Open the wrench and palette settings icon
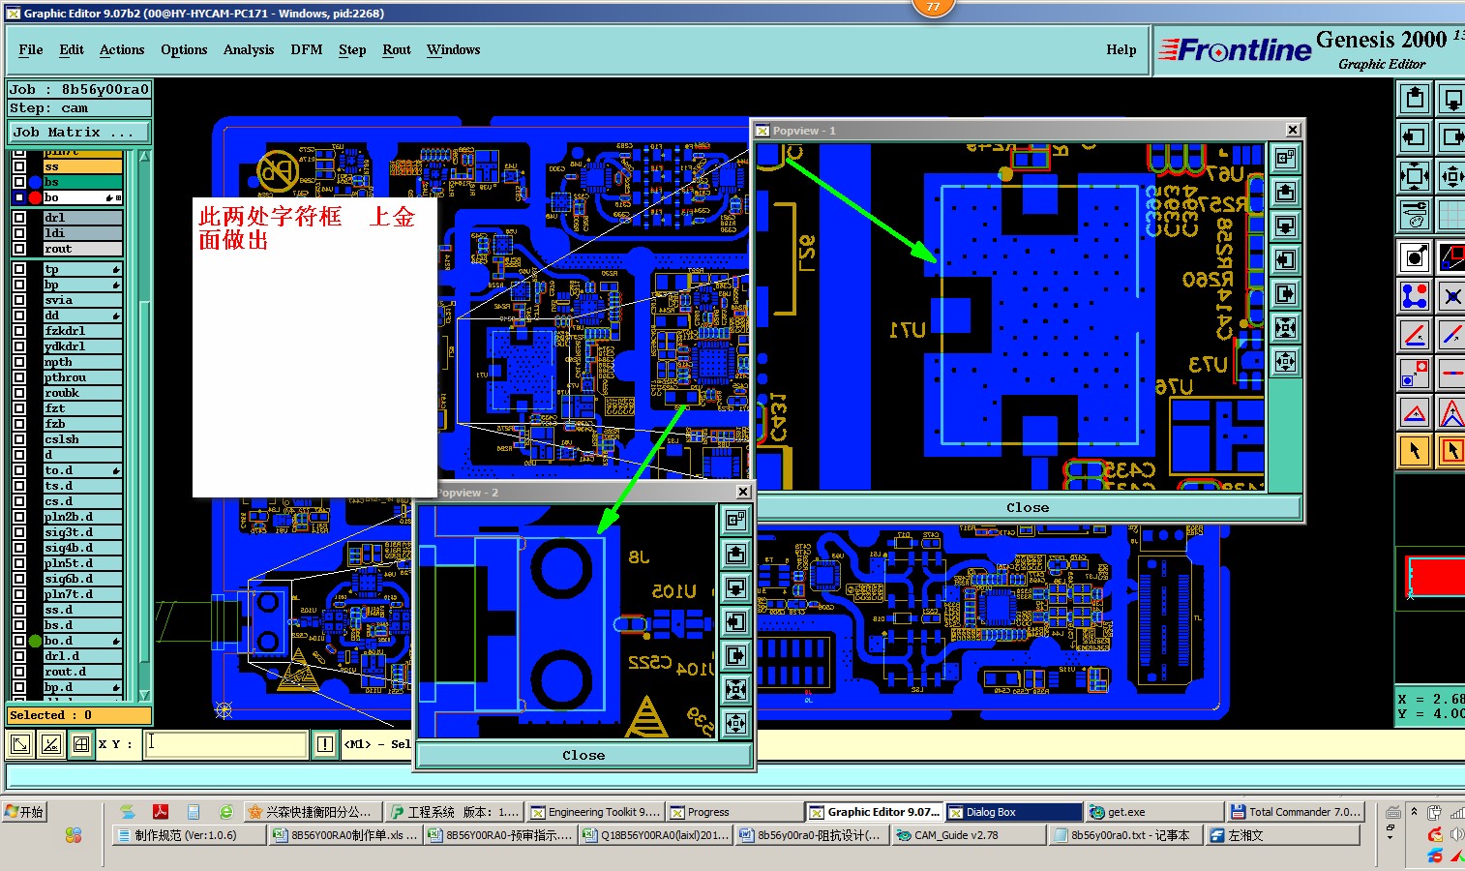The width and height of the screenshot is (1465, 871). click(x=1415, y=215)
